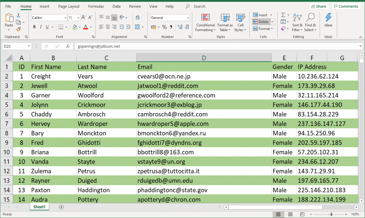Click the Share button

[319, 6]
